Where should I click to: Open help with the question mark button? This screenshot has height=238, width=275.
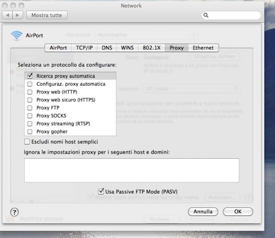[x=14, y=212]
